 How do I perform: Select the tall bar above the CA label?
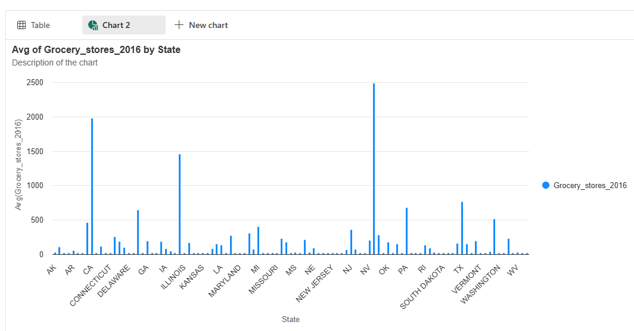pyautogui.click(x=92, y=186)
